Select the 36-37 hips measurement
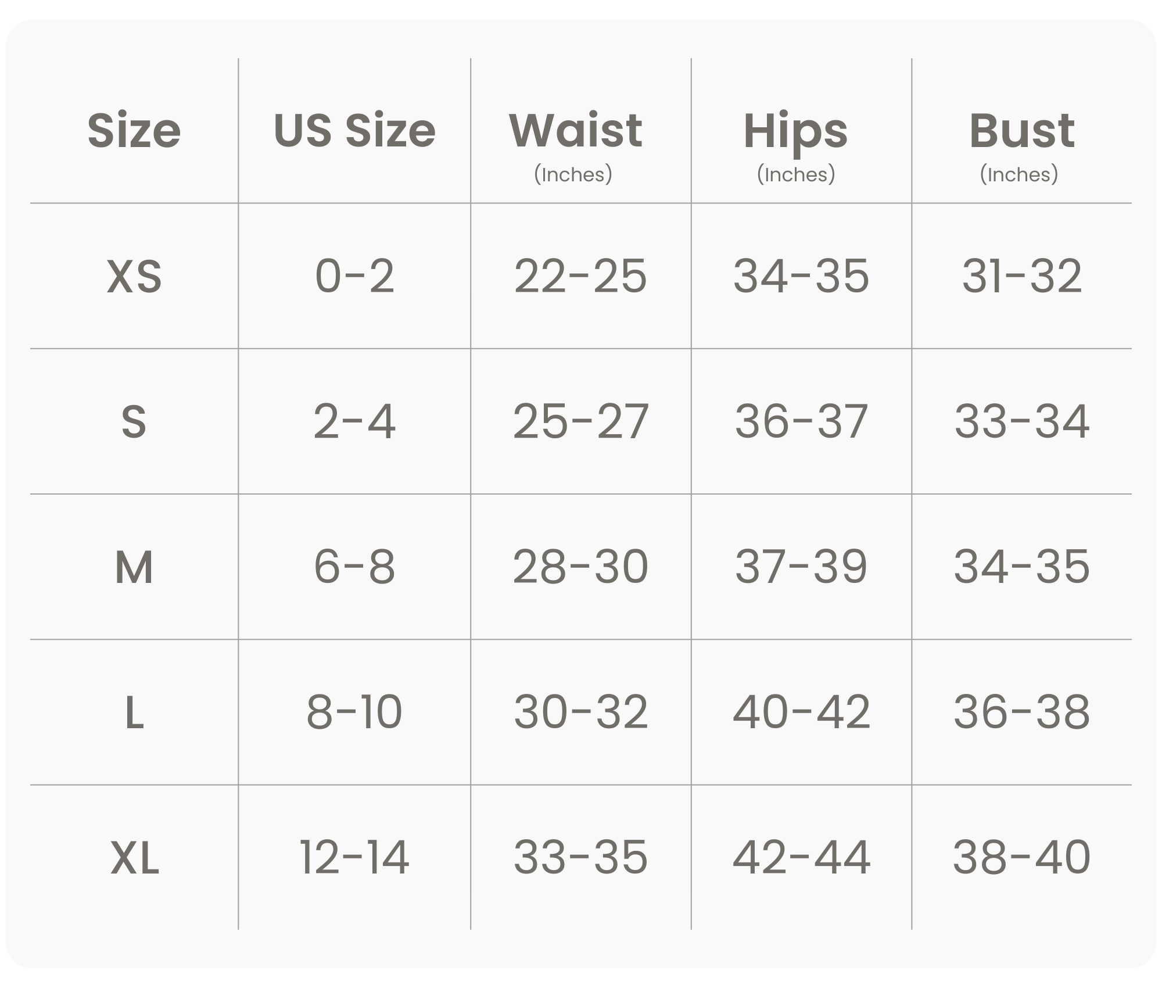The height and width of the screenshot is (988, 1162). pyautogui.click(x=801, y=421)
